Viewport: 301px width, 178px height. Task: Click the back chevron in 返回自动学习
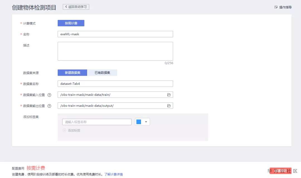coord(66,7)
